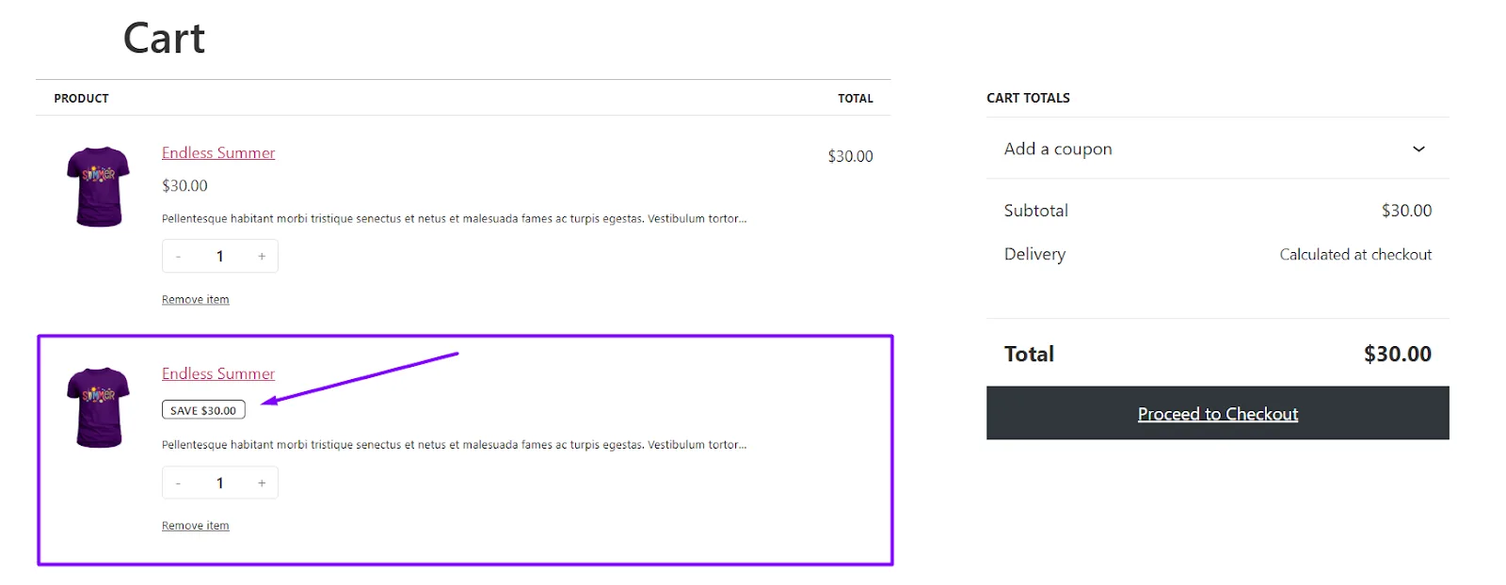Click first item's line total $30.00
The height and width of the screenshot is (585, 1506).
click(x=850, y=156)
